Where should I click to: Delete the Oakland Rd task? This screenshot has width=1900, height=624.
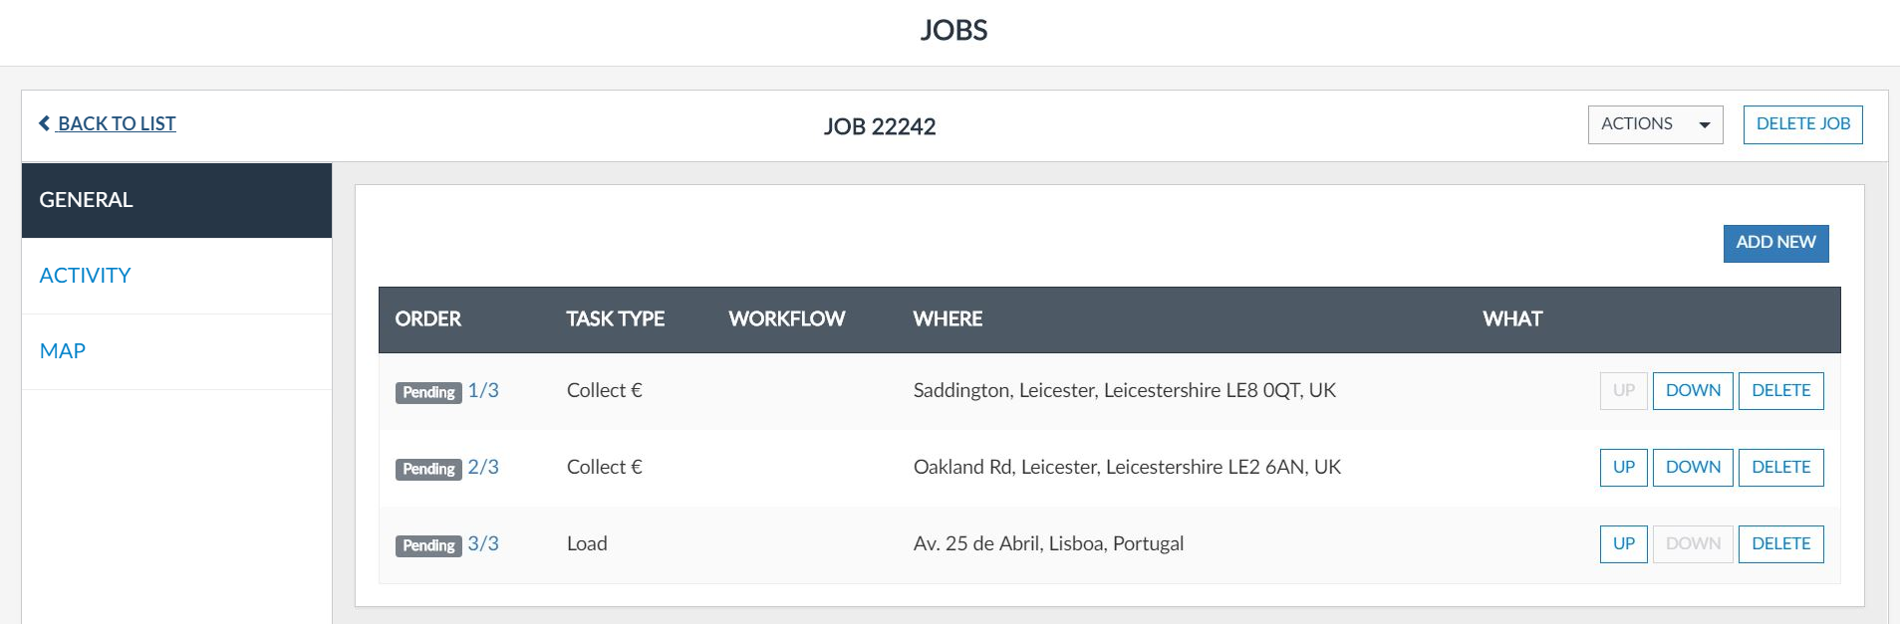1779,468
